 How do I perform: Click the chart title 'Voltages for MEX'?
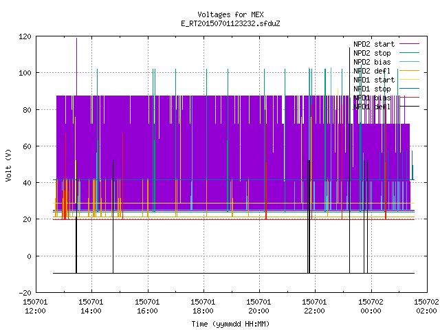[230, 14]
